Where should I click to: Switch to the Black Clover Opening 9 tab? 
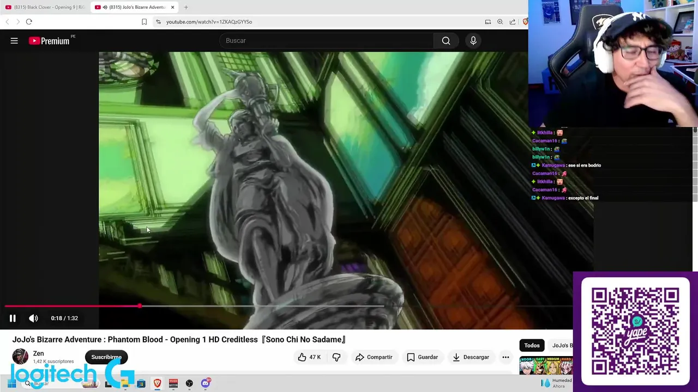(45, 7)
